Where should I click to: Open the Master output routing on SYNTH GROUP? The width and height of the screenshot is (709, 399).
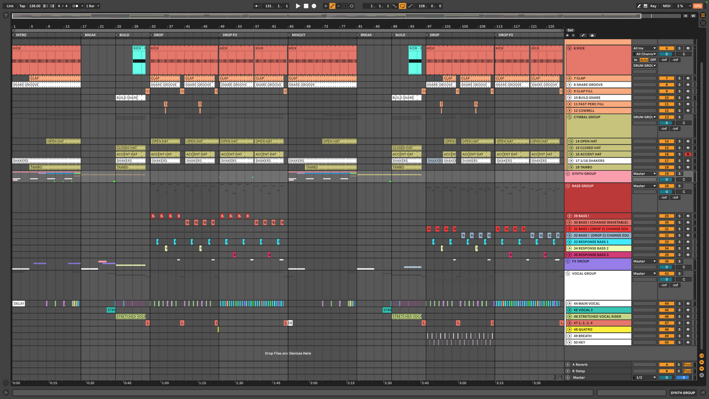tap(645, 173)
